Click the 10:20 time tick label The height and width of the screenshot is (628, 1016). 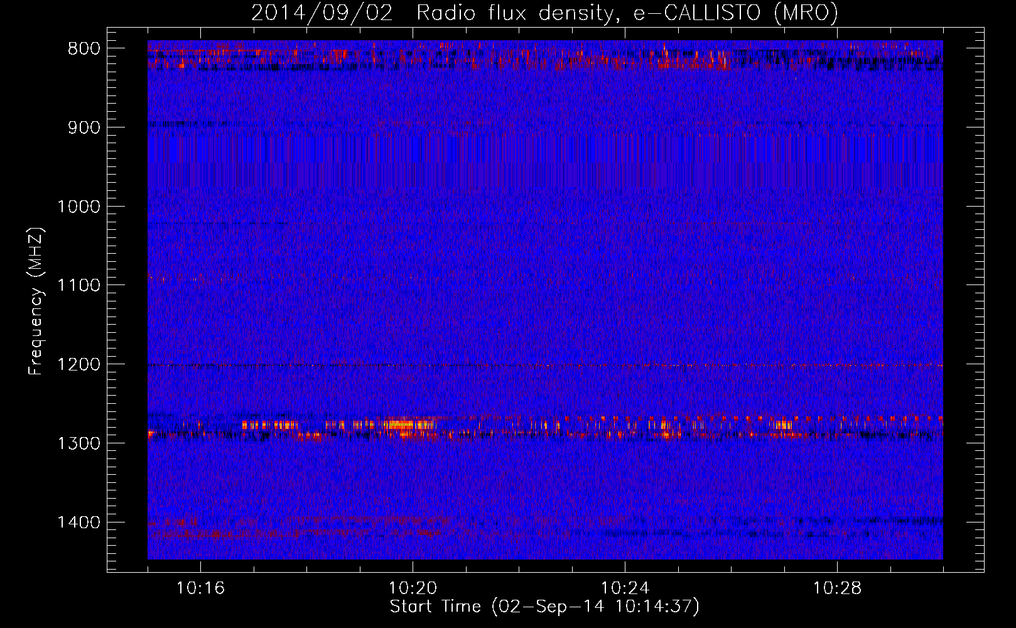click(x=413, y=588)
